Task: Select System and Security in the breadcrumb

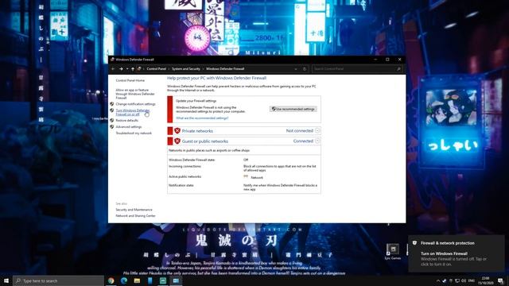Action: pos(186,69)
